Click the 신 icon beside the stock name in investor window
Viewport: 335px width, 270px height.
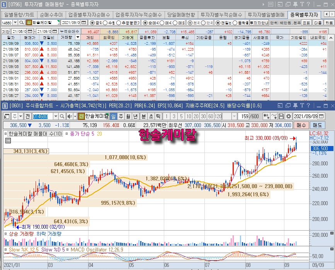tap(29, 22)
